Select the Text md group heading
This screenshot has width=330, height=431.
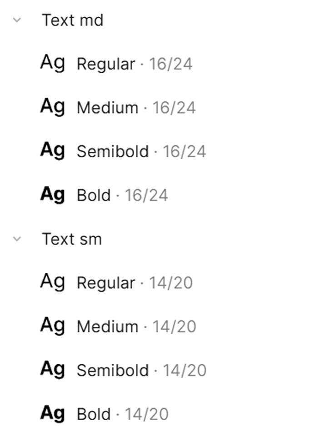click(x=73, y=20)
